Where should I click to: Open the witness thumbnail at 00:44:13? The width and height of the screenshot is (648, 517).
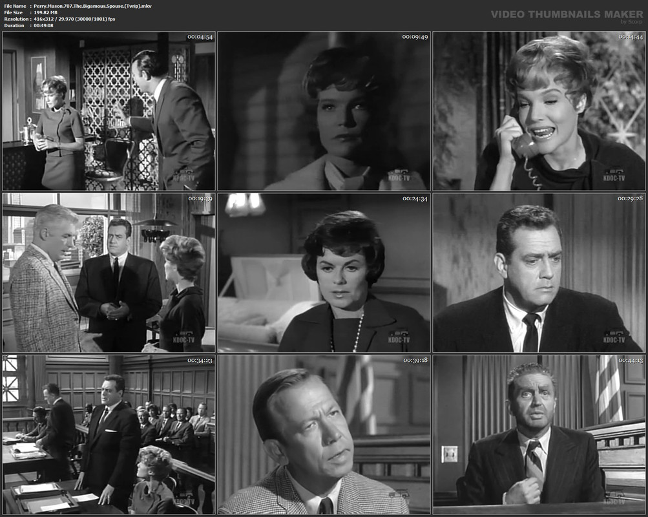539,434
